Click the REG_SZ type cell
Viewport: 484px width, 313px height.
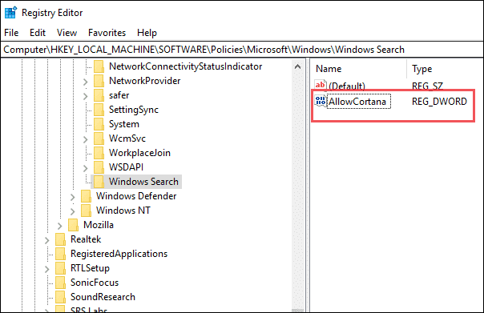(427, 86)
